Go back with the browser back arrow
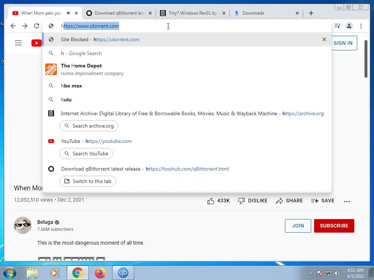The height and width of the screenshot is (280, 374). click(x=13, y=26)
